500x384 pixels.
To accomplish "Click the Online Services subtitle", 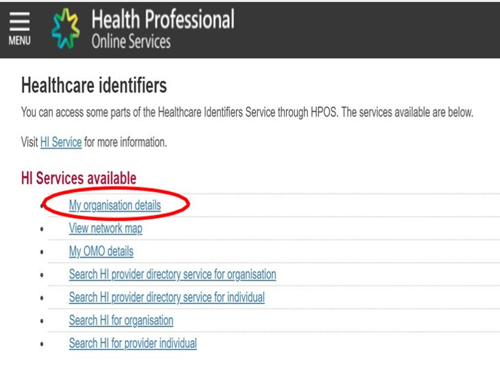I will (x=131, y=42).
